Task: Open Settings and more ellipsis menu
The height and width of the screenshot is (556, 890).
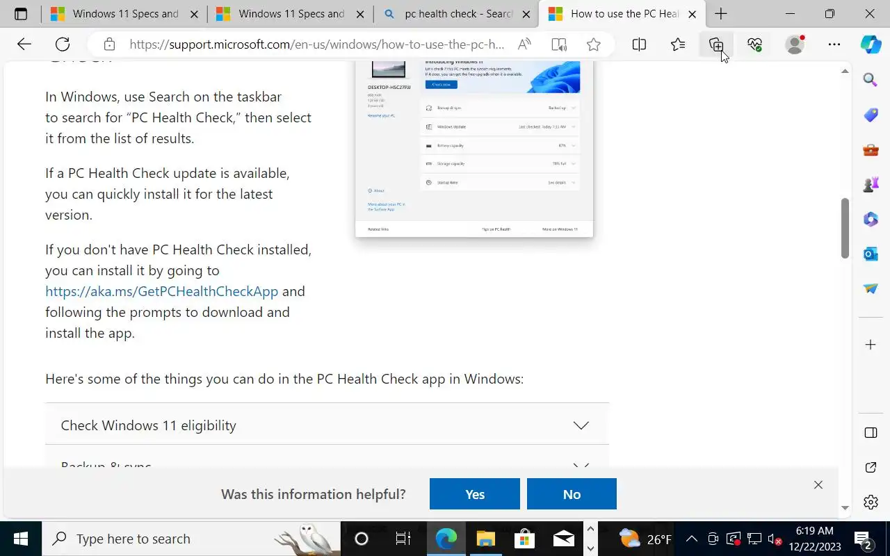Action: pos(834,44)
